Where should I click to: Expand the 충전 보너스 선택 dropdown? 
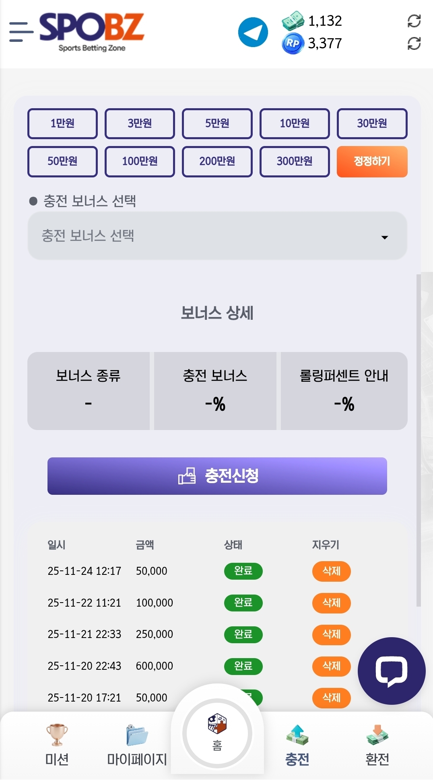point(217,236)
